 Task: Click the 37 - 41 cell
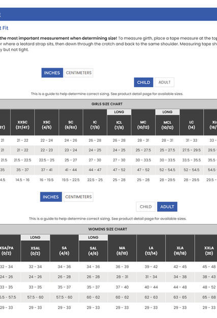47,170
